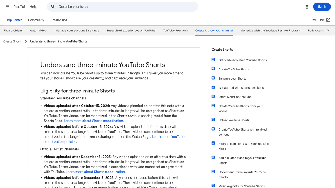Click the search magnifier icon
Viewport: 335px width, 188px height.
pyautogui.click(x=53, y=7)
